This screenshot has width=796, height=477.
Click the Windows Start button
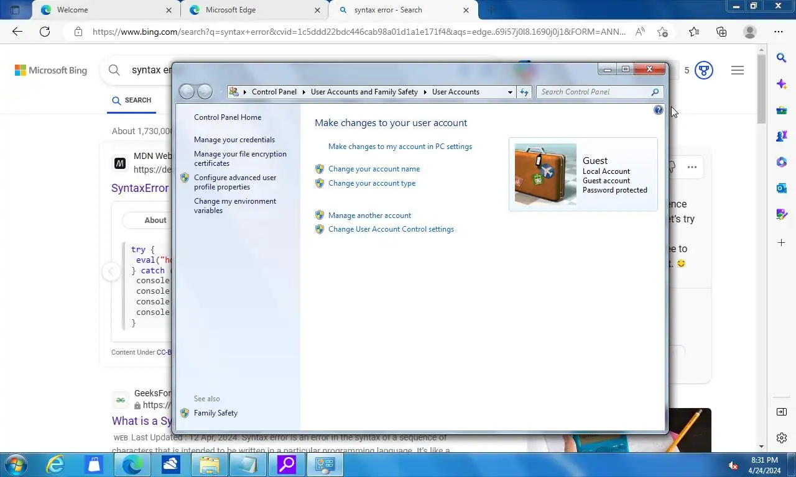click(15, 465)
